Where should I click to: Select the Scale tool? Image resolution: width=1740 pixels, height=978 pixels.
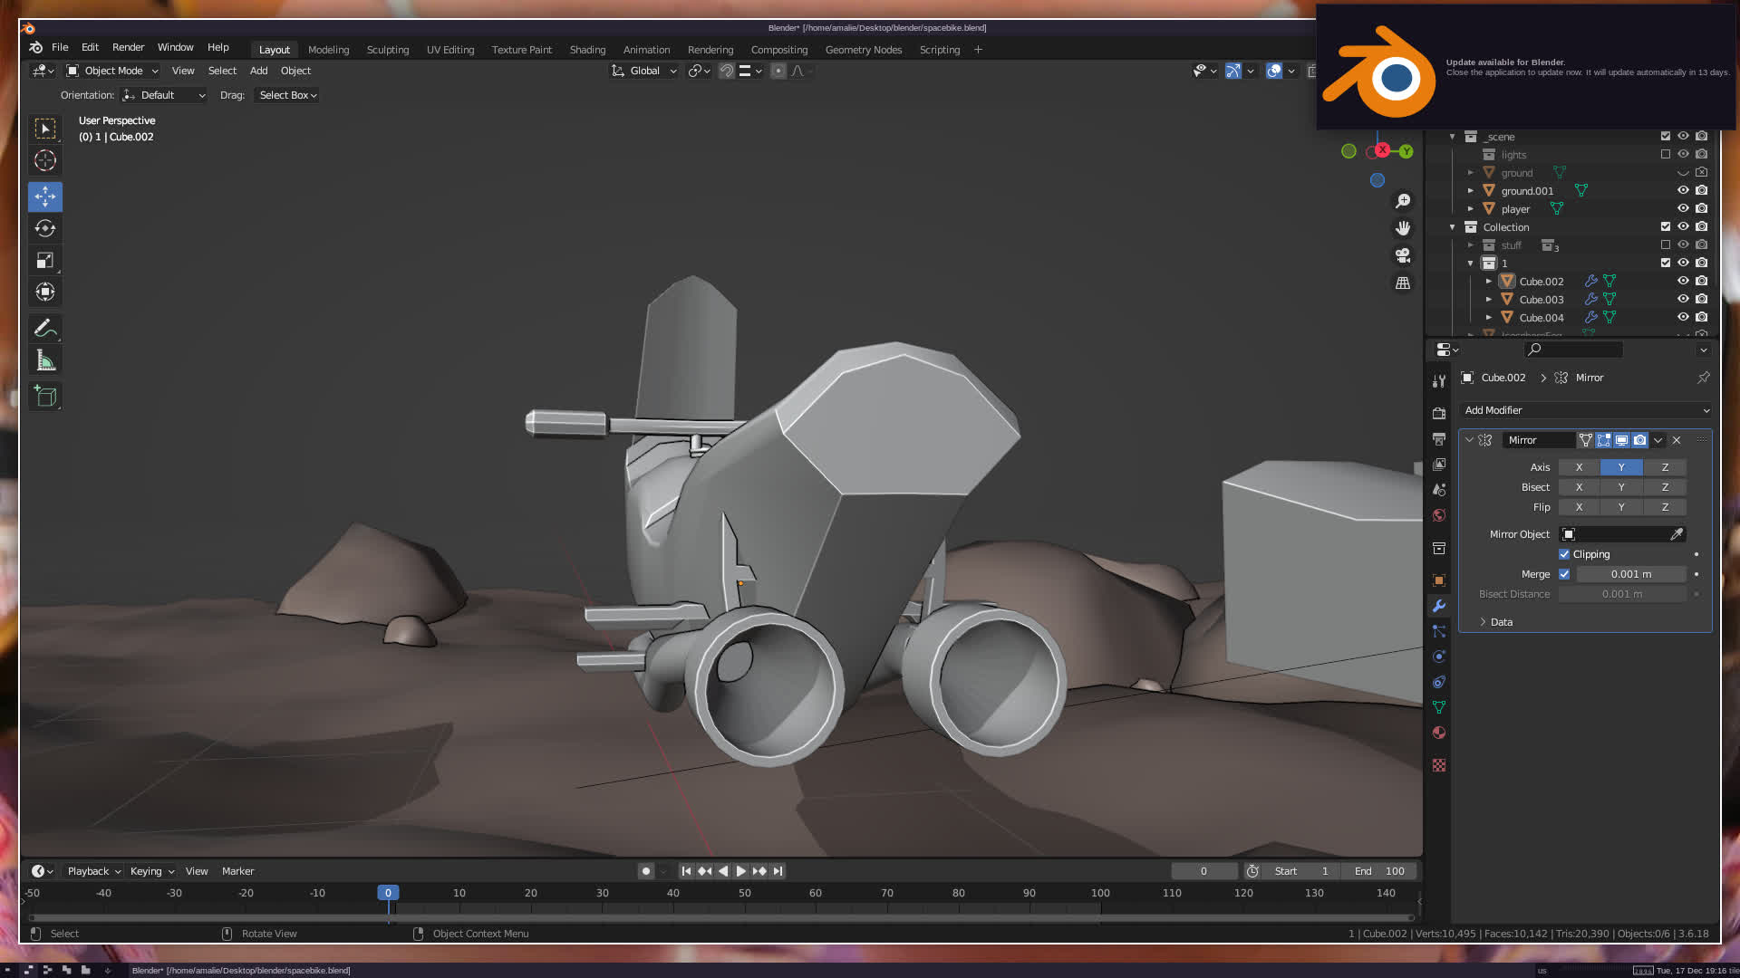pos(44,261)
